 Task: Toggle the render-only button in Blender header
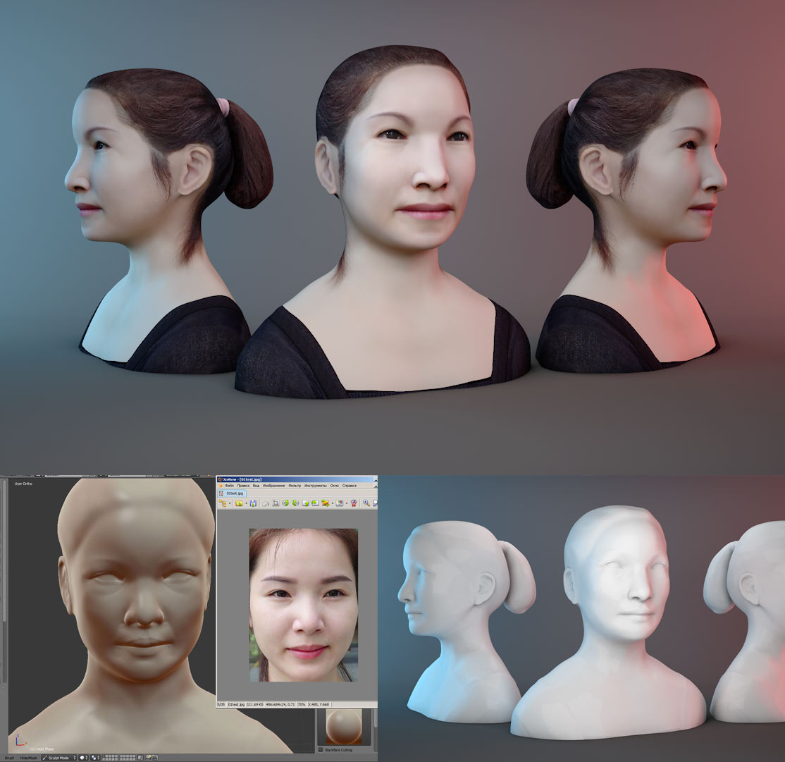[140, 758]
